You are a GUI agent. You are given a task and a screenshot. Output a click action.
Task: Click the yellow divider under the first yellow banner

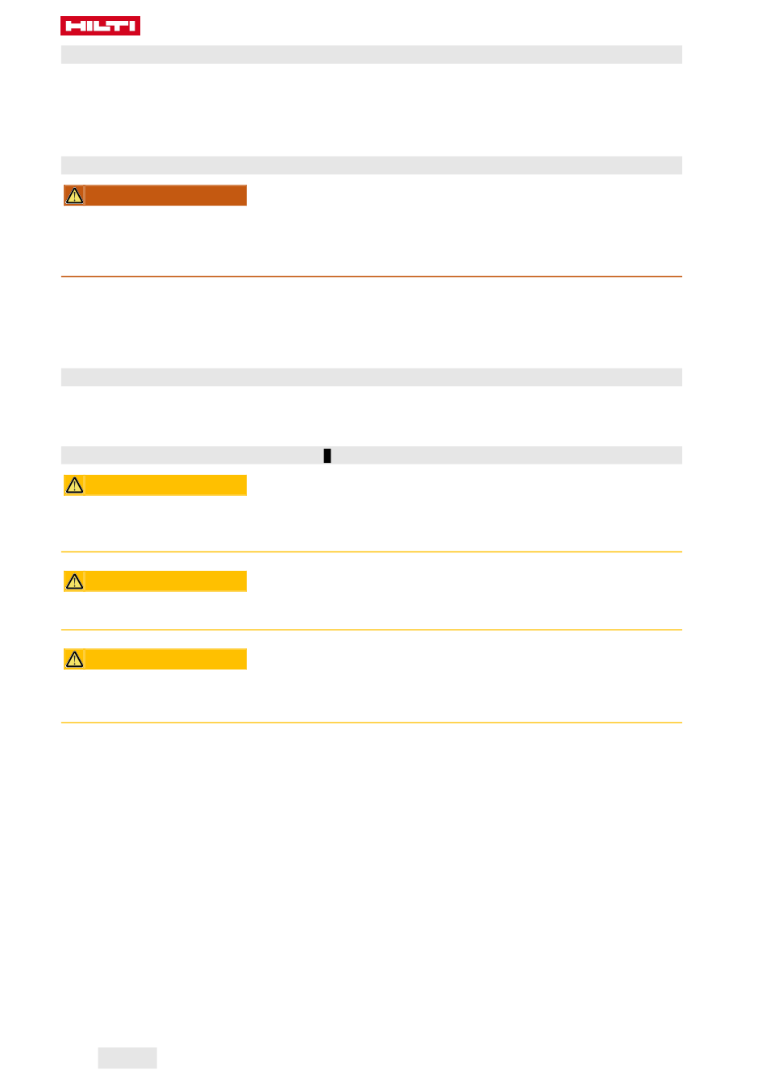(x=371, y=552)
